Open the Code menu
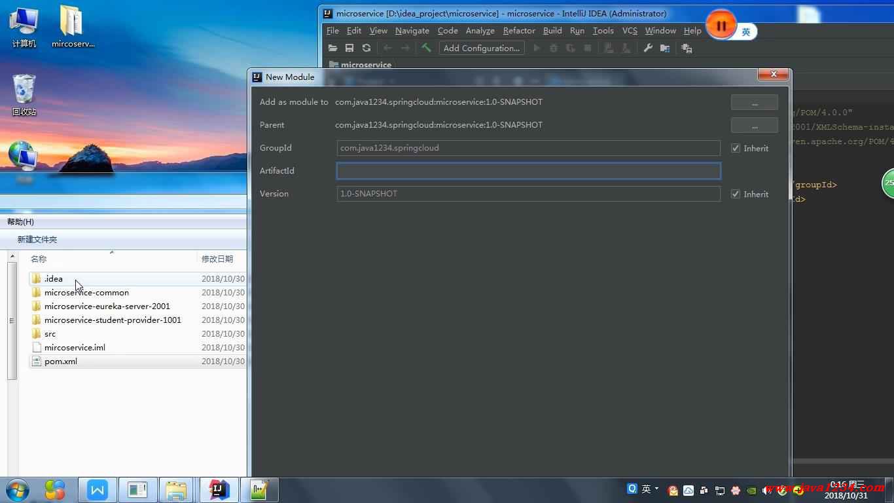 pos(448,31)
